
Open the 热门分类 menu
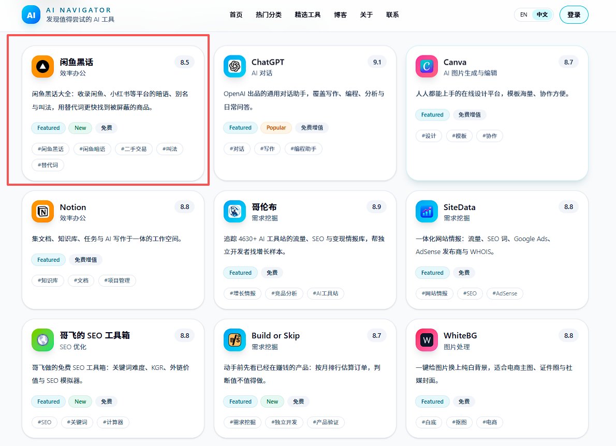269,14
